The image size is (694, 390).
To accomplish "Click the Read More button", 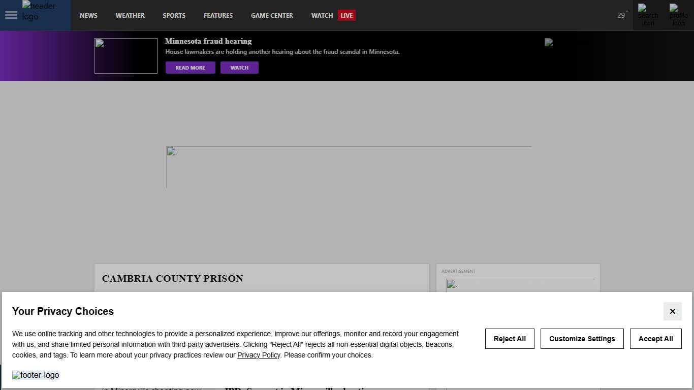I will (x=190, y=68).
